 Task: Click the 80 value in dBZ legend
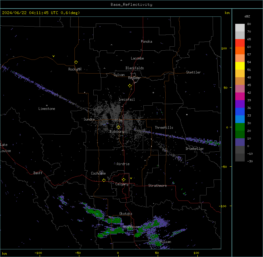pyautogui.click(x=249, y=24)
